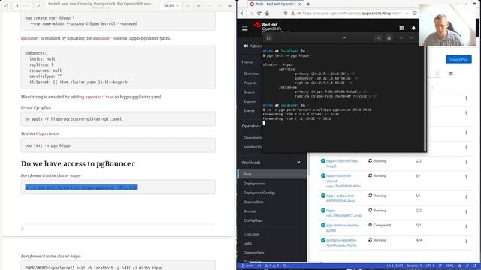Open Events in the sidebar
This screenshot has width=481, height=270.
point(249,110)
